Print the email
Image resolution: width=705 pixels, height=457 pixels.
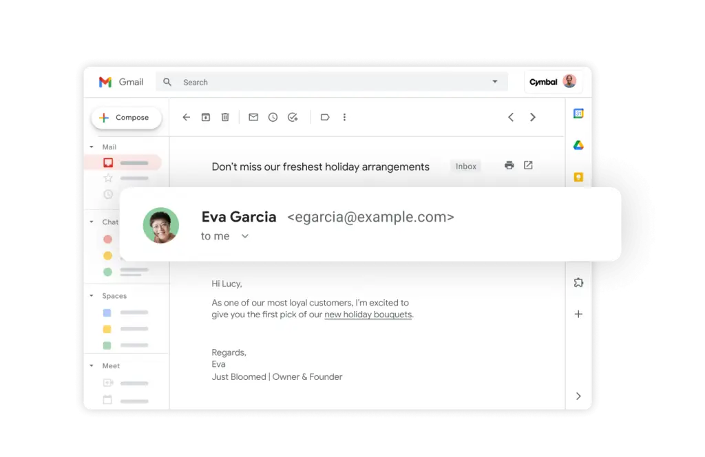pos(509,165)
